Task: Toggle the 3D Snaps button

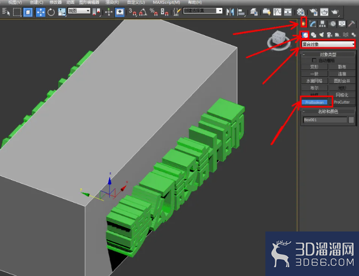Action: tap(132, 12)
